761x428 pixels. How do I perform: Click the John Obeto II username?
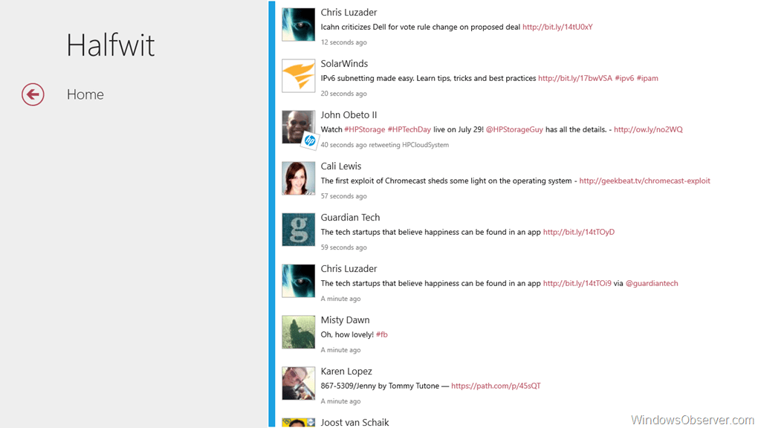349,115
